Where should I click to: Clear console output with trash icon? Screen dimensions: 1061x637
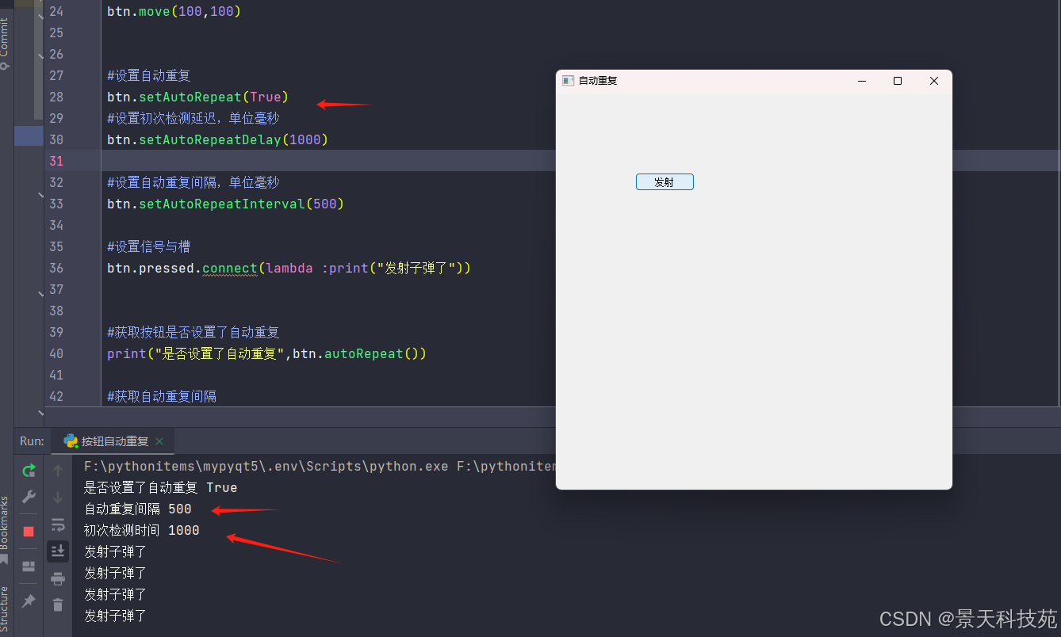coord(58,605)
